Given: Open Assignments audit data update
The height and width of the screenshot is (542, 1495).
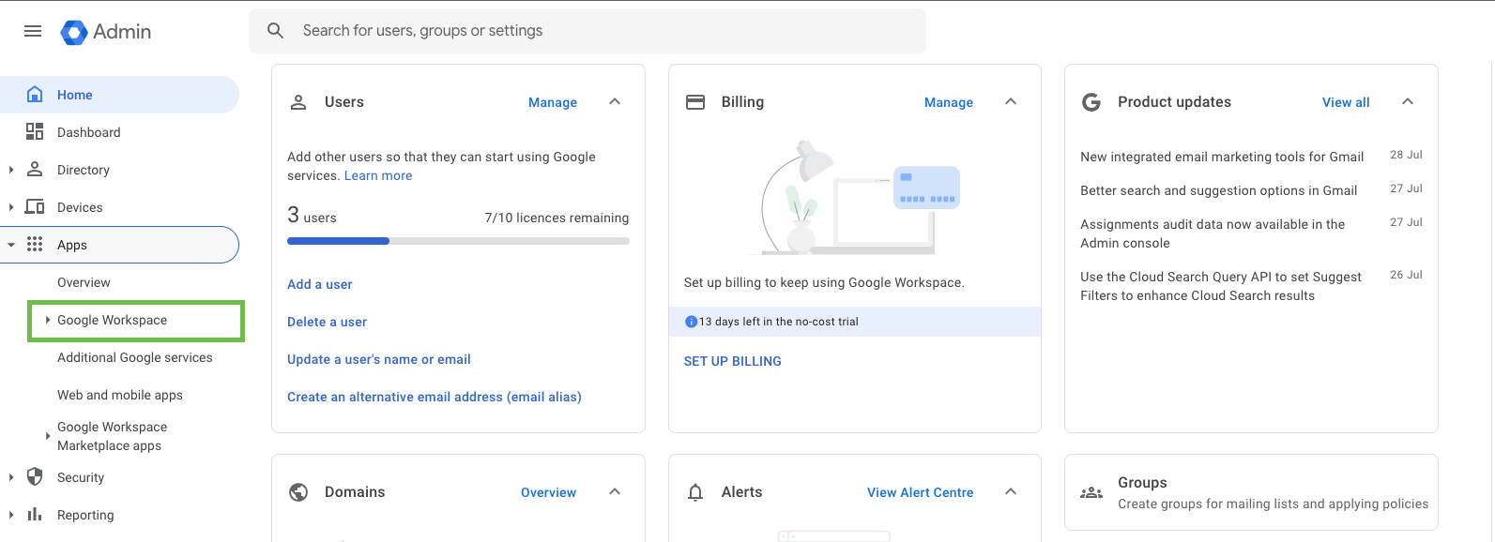Looking at the screenshot, I should click(1213, 233).
